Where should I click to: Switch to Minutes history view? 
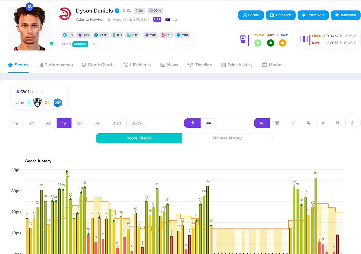[227, 138]
